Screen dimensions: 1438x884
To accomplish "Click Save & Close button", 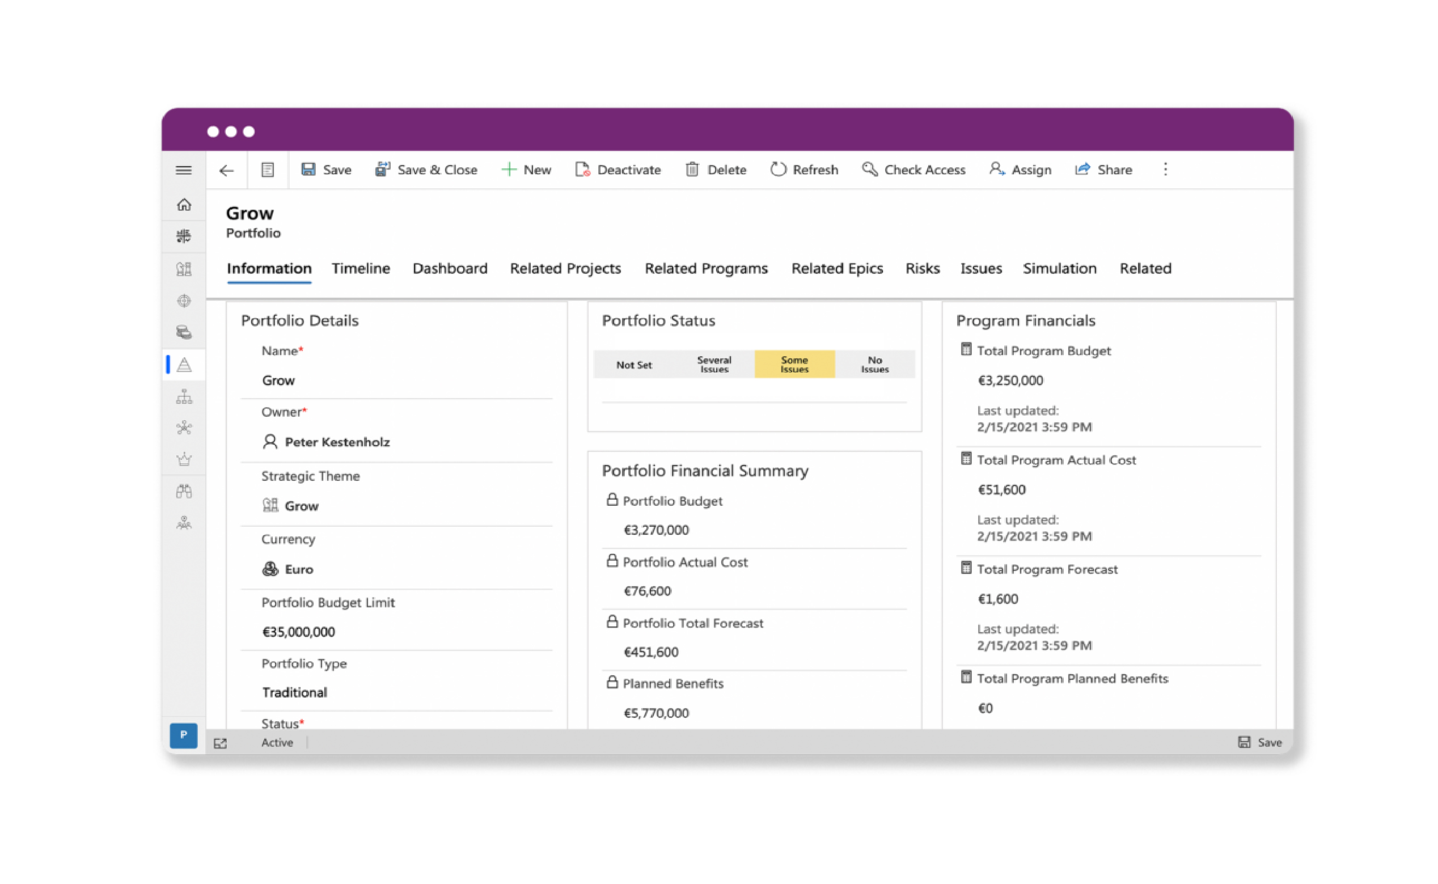I will point(426,170).
